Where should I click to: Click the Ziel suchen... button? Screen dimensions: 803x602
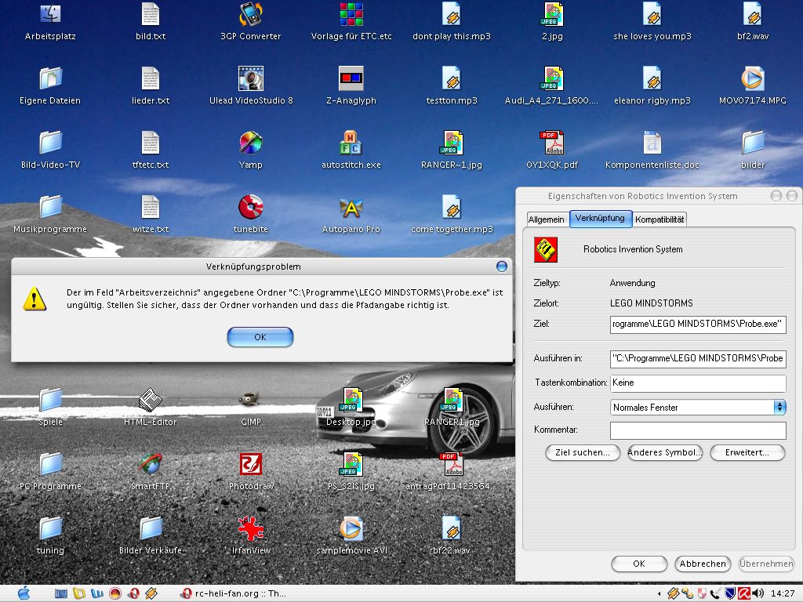coord(583,452)
